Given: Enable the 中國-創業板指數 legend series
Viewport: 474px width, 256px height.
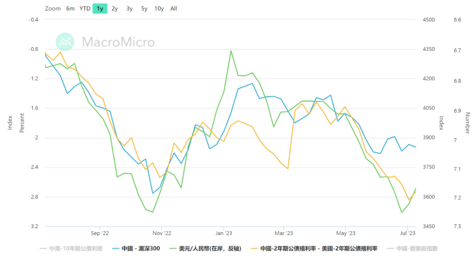Looking at the screenshot, I should pos(412,249).
